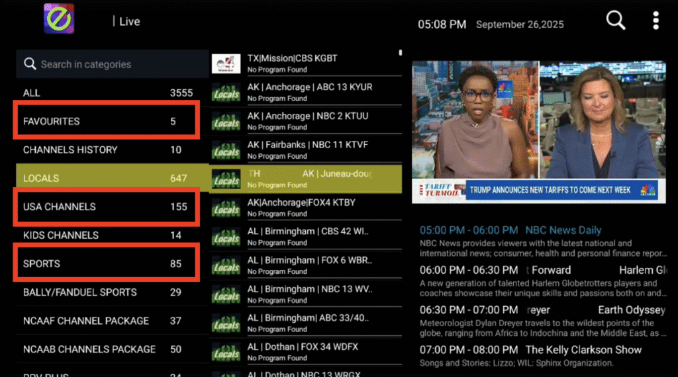Select The Kelly Clarkson Show program

point(543,356)
